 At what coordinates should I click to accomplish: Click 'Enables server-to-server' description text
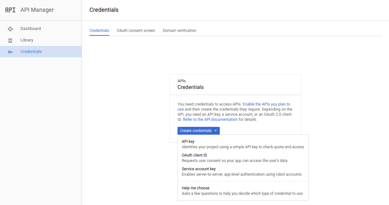pos(242,174)
